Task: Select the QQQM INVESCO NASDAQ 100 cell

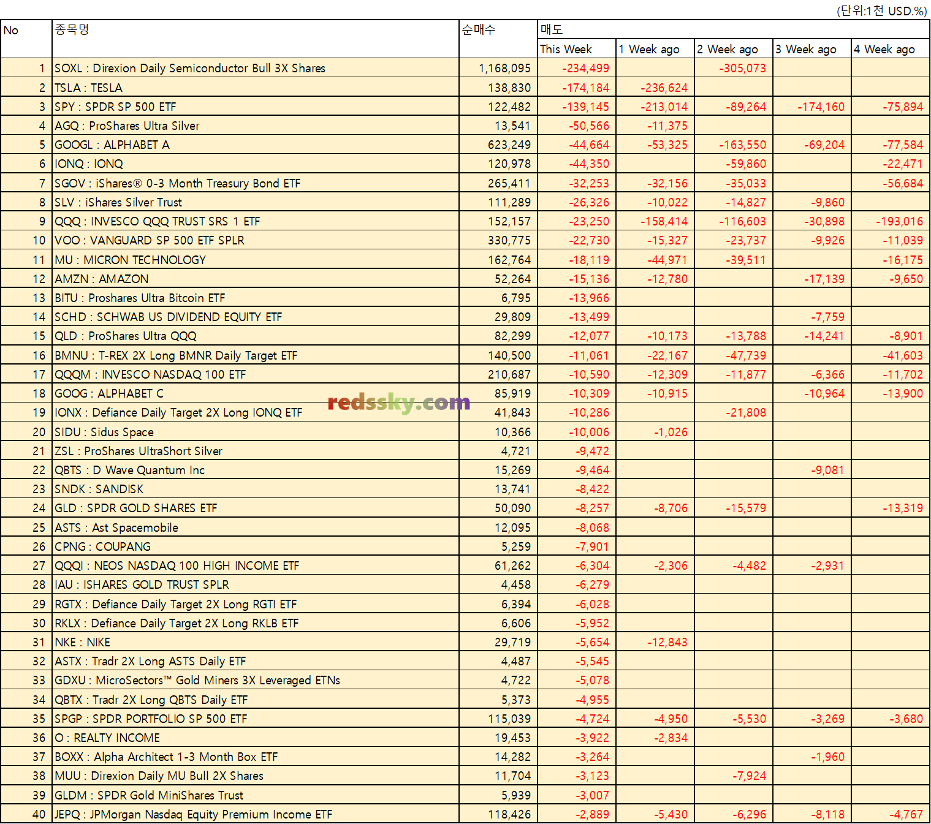Action: coord(256,374)
